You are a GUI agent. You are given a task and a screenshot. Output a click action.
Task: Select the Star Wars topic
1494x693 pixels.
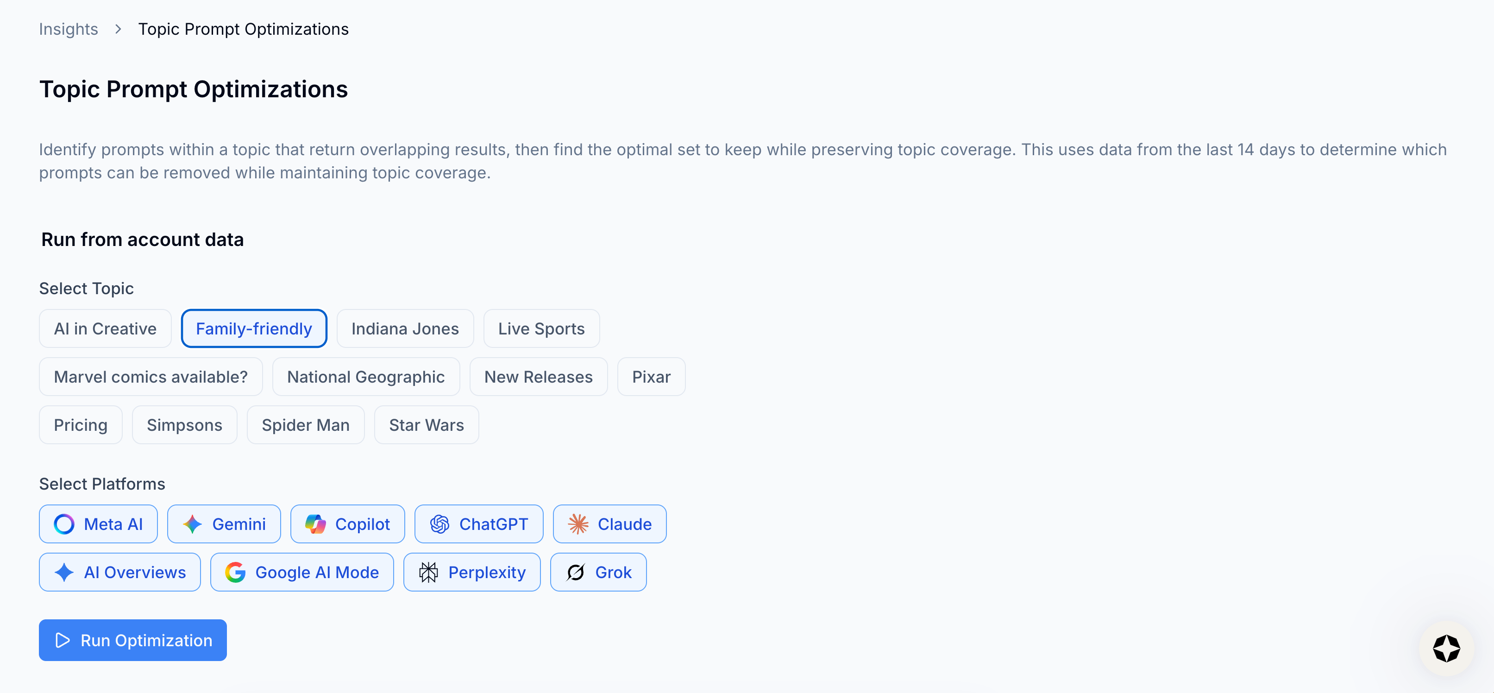[426, 425]
